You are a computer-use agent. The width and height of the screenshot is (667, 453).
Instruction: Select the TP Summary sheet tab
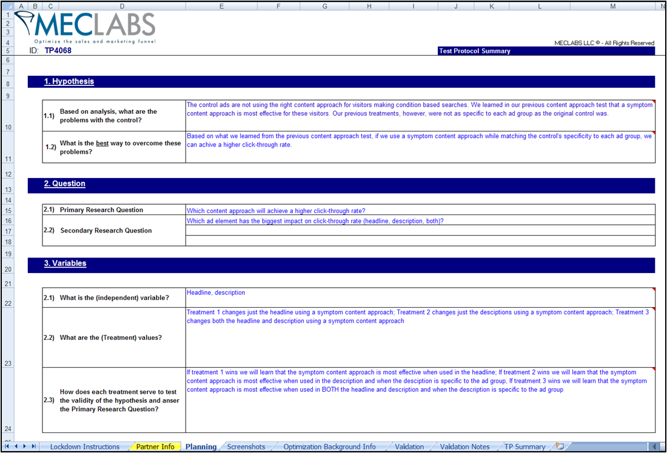[x=525, y=447]
